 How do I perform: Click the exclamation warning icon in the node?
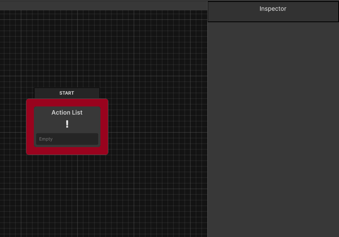(x=67, y=124)
